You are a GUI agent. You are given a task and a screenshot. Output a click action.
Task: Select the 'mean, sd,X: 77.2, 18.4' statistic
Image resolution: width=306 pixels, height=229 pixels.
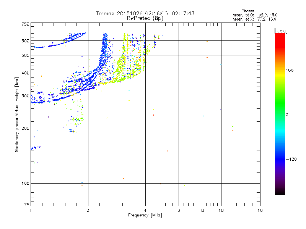pyautogui.click(x=254, y=19)
